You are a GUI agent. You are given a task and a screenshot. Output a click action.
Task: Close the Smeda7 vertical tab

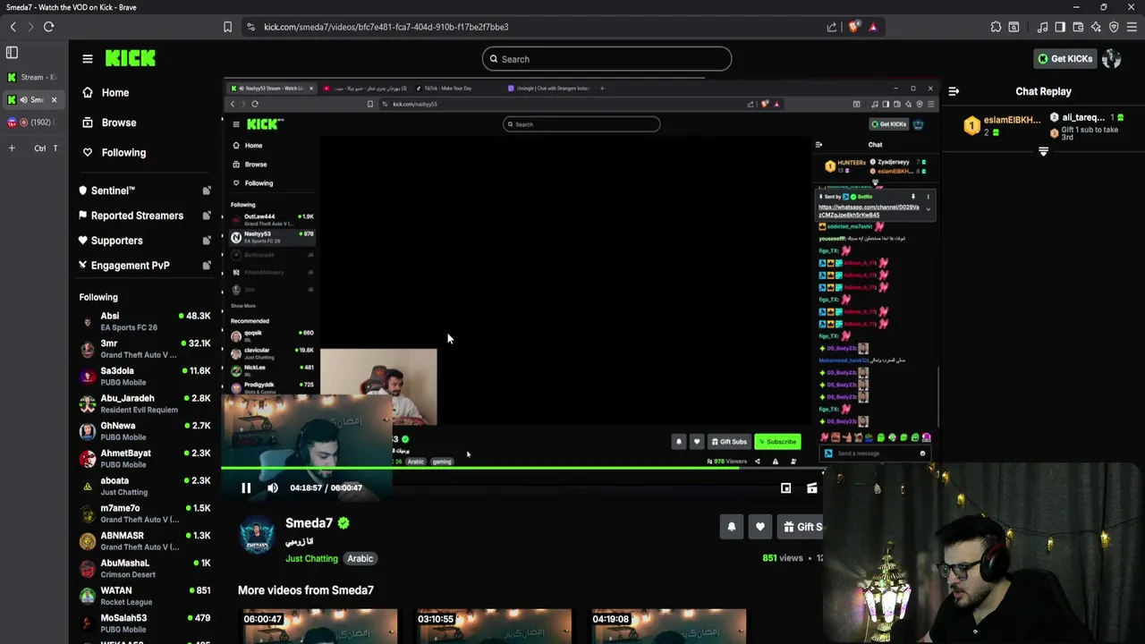pyautogui.click(x=54, y=99)
